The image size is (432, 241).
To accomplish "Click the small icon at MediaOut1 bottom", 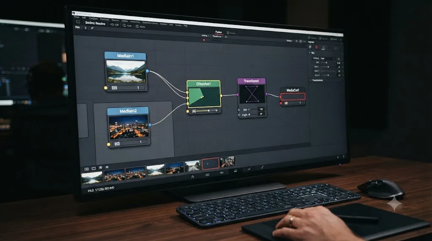I will (x=286, y=103).
